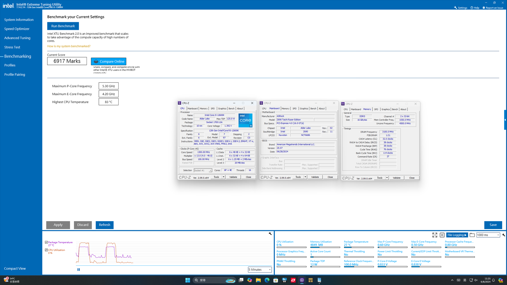The image size is (507, 285).
Task: Click the Intel logo in the title bar
Action: click(x=8, y=5)
